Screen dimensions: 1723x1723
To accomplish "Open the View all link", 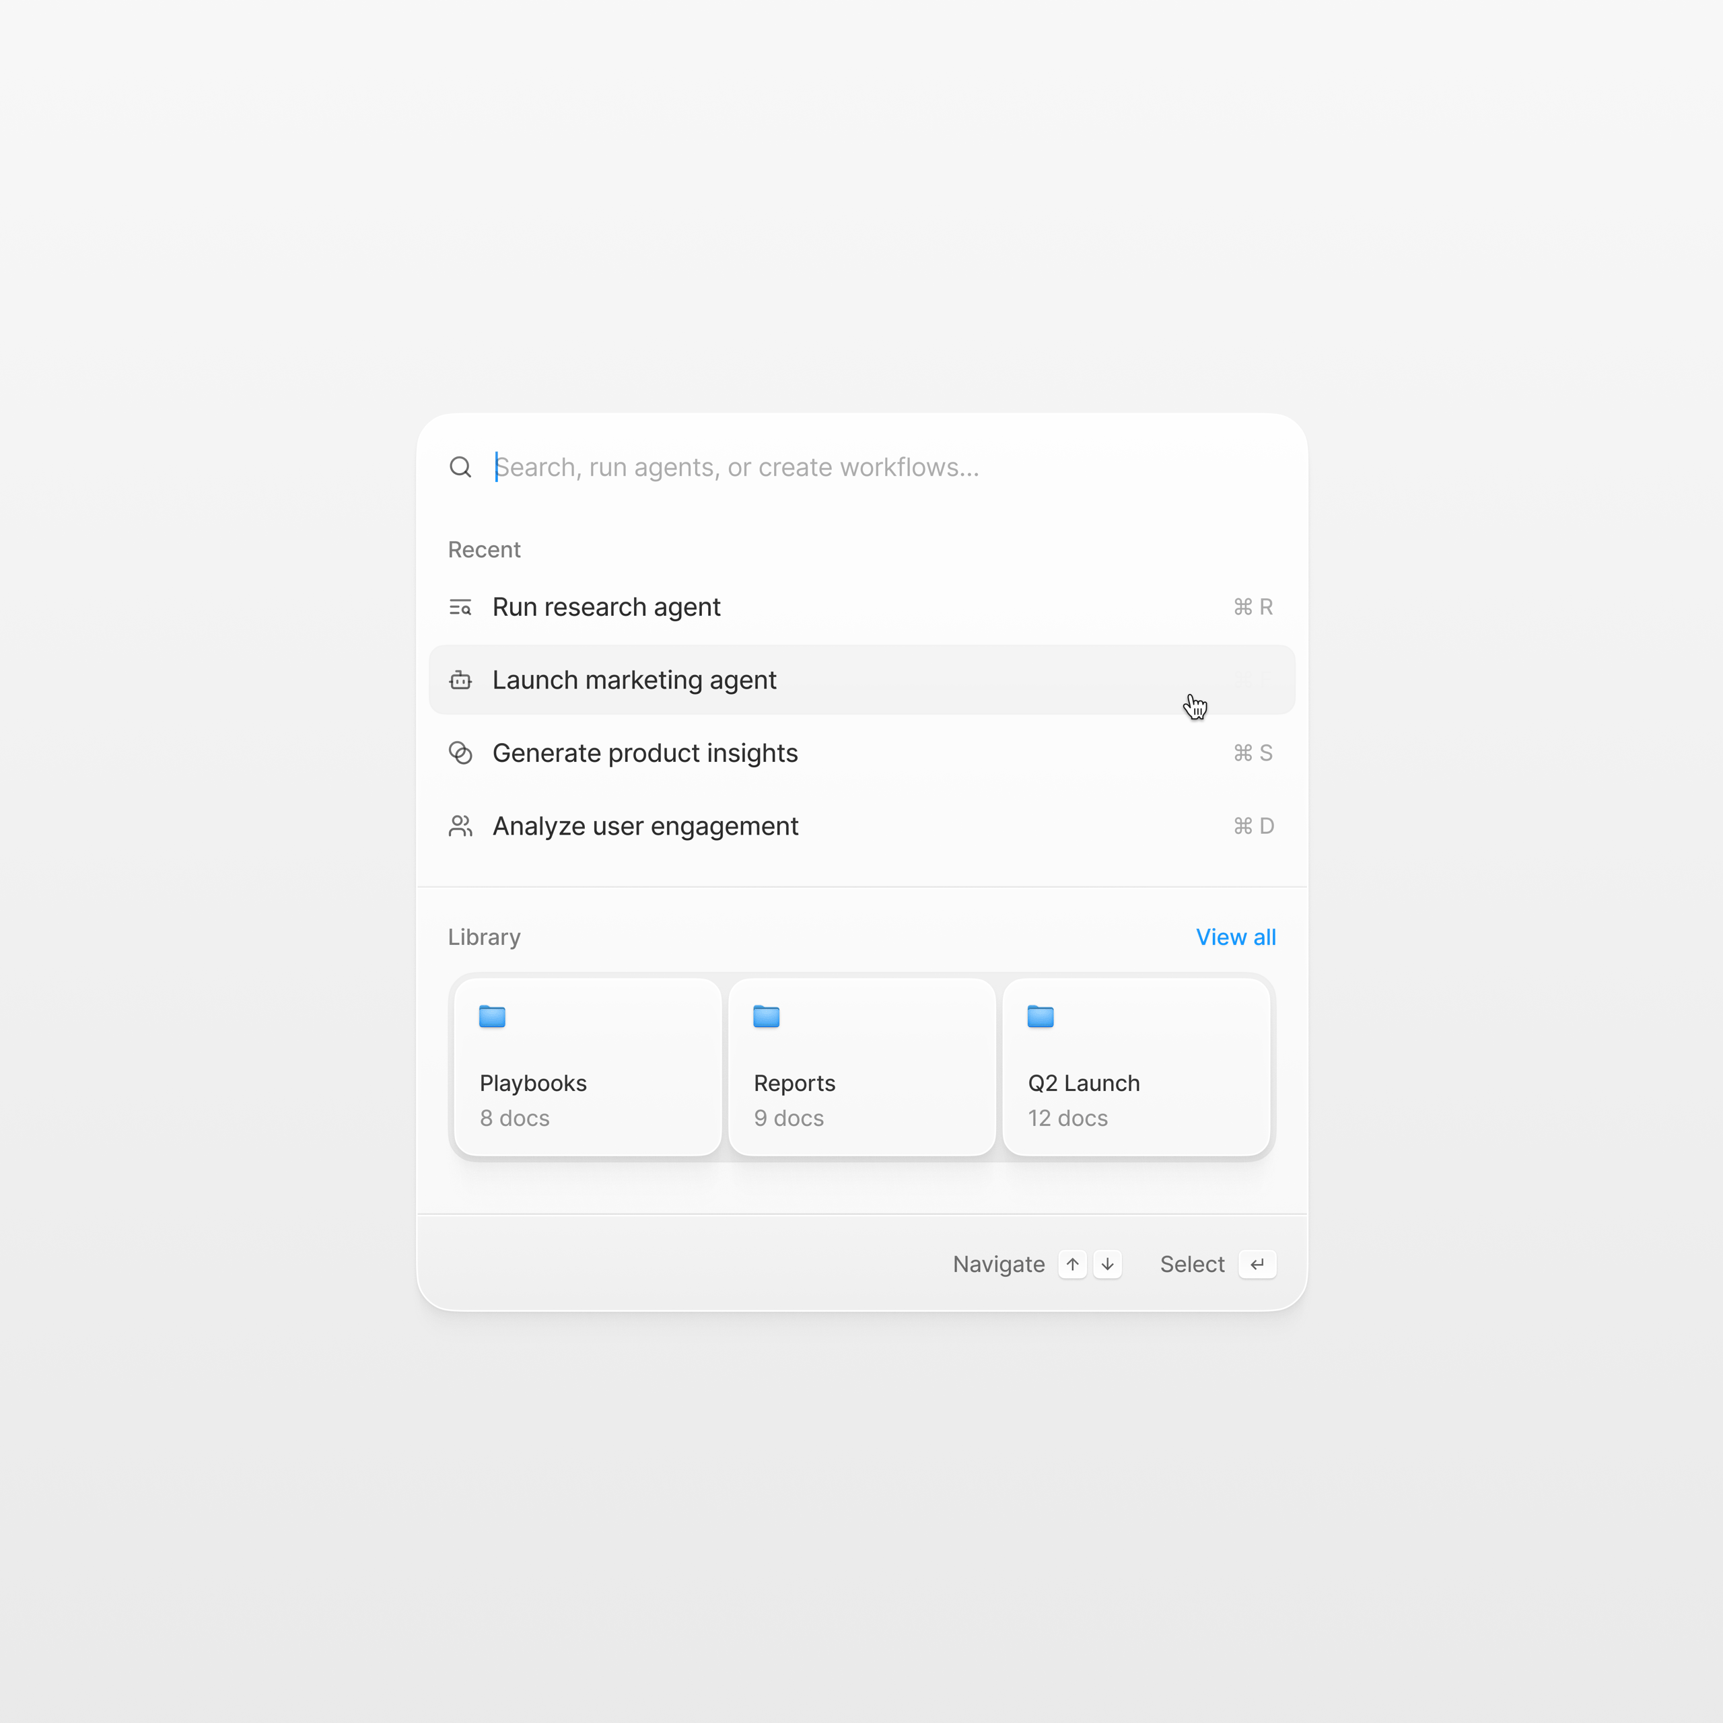I will click(x=1236, y=936).
